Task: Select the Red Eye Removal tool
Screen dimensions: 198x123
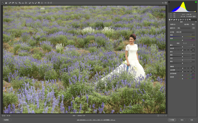Action: click(x=33, y=3)
